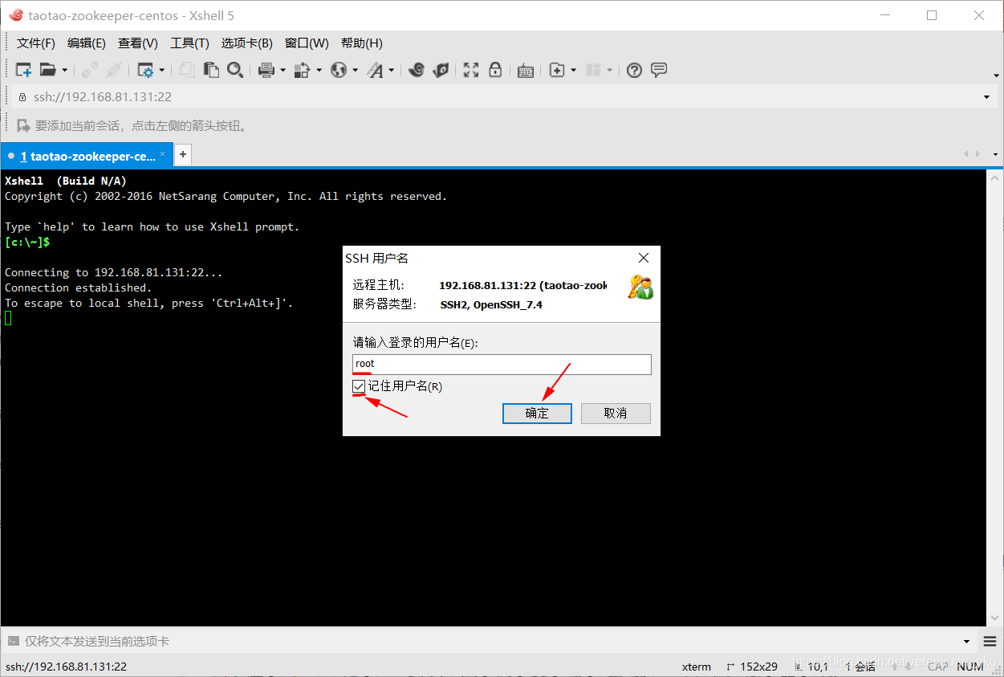Expand the new tab group dropdown arrow
This screenshot has width=1004, height=677.
coord(573,71)
